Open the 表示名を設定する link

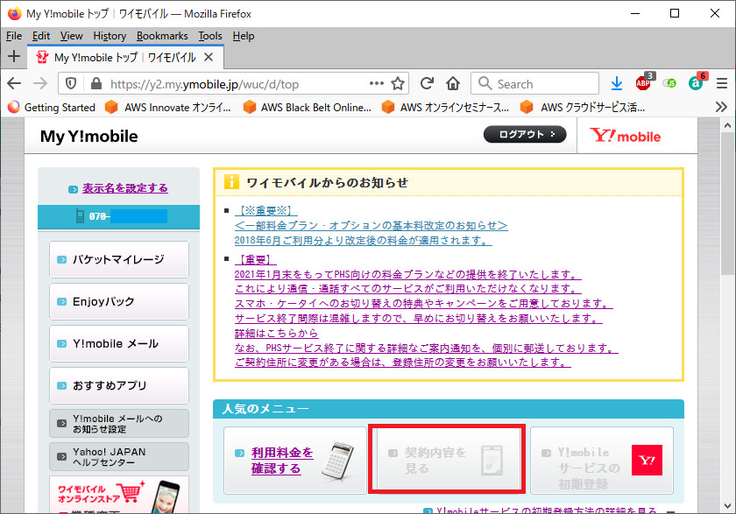point(124,188)
